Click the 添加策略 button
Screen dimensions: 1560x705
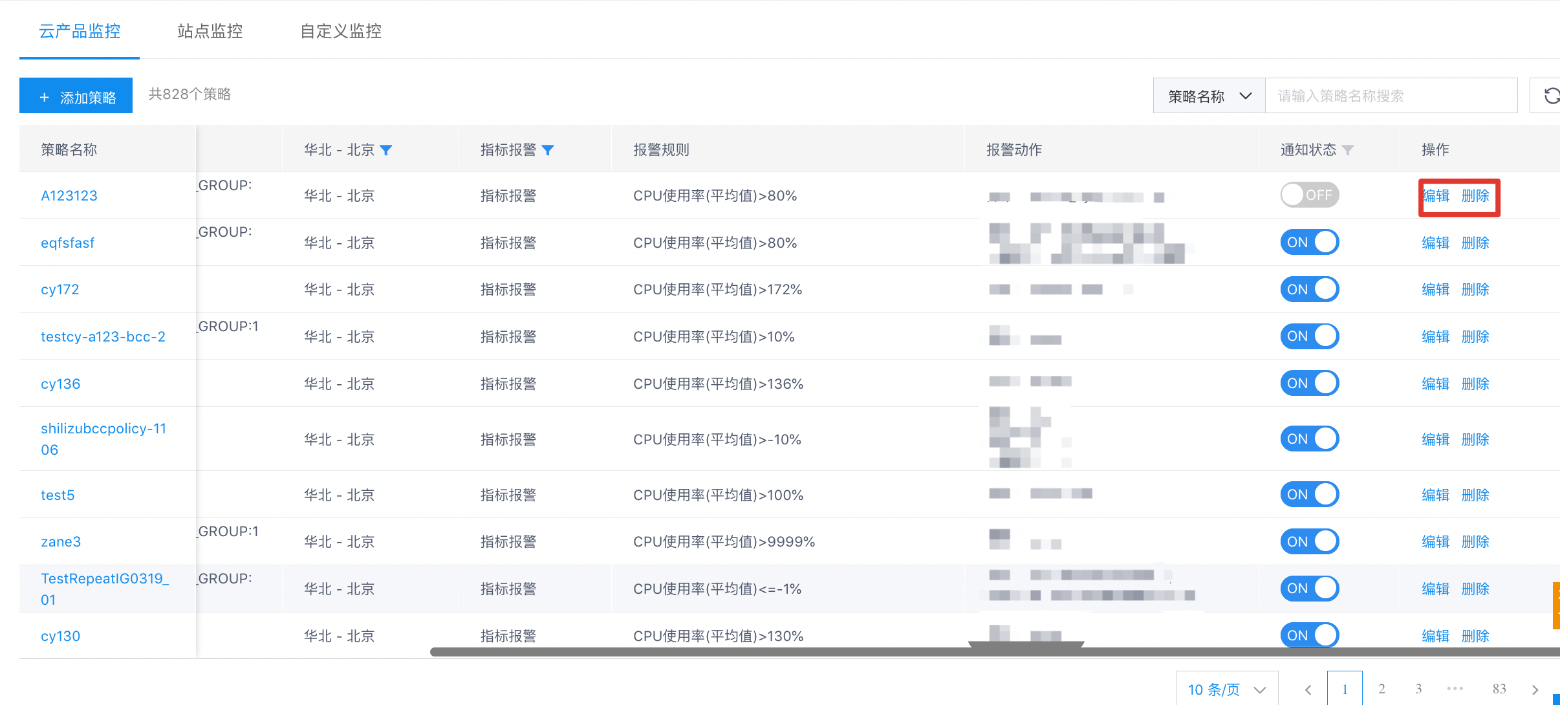point(76,96)
